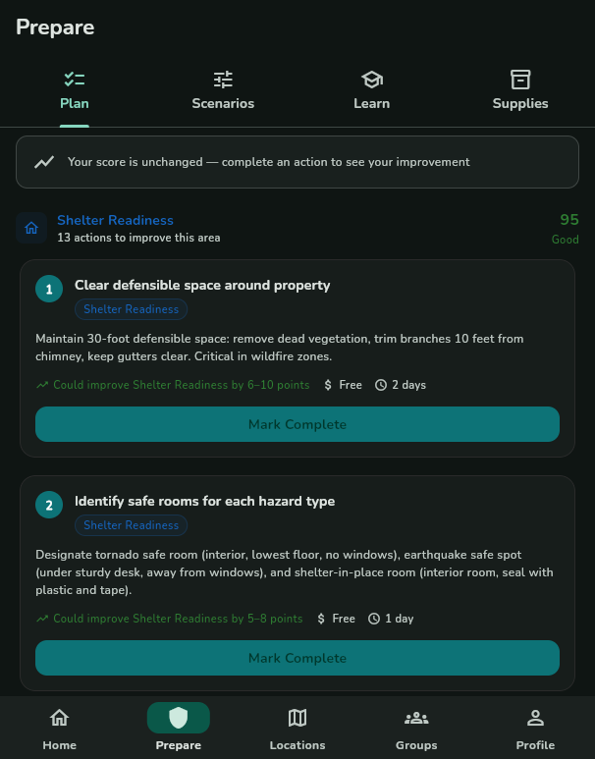Select the Scenarios sliders icon
The width and height of the screenshot is (595, 759).
[x=223, y=80]
